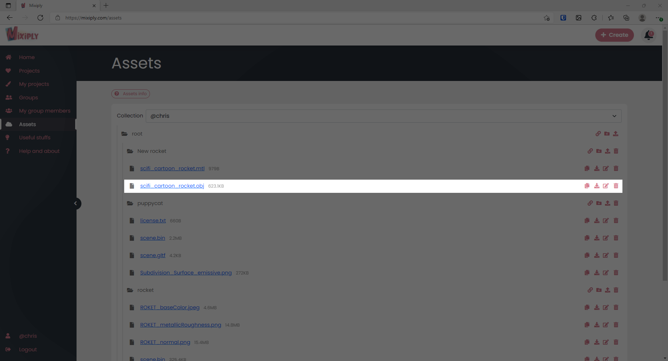Edit scene.gltf file
This screenshot has width=668, height=361.
point(606,255)
